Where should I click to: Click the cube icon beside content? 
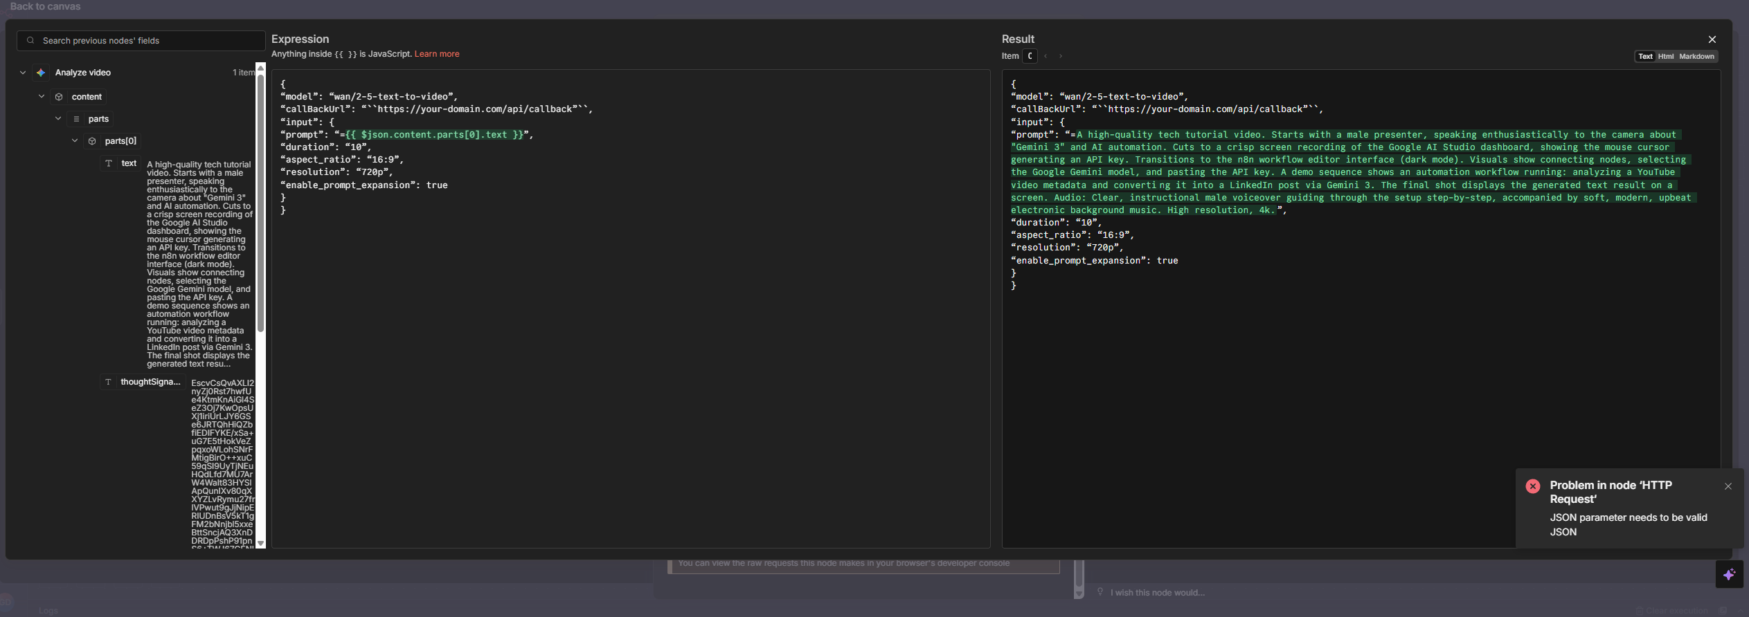59,97
